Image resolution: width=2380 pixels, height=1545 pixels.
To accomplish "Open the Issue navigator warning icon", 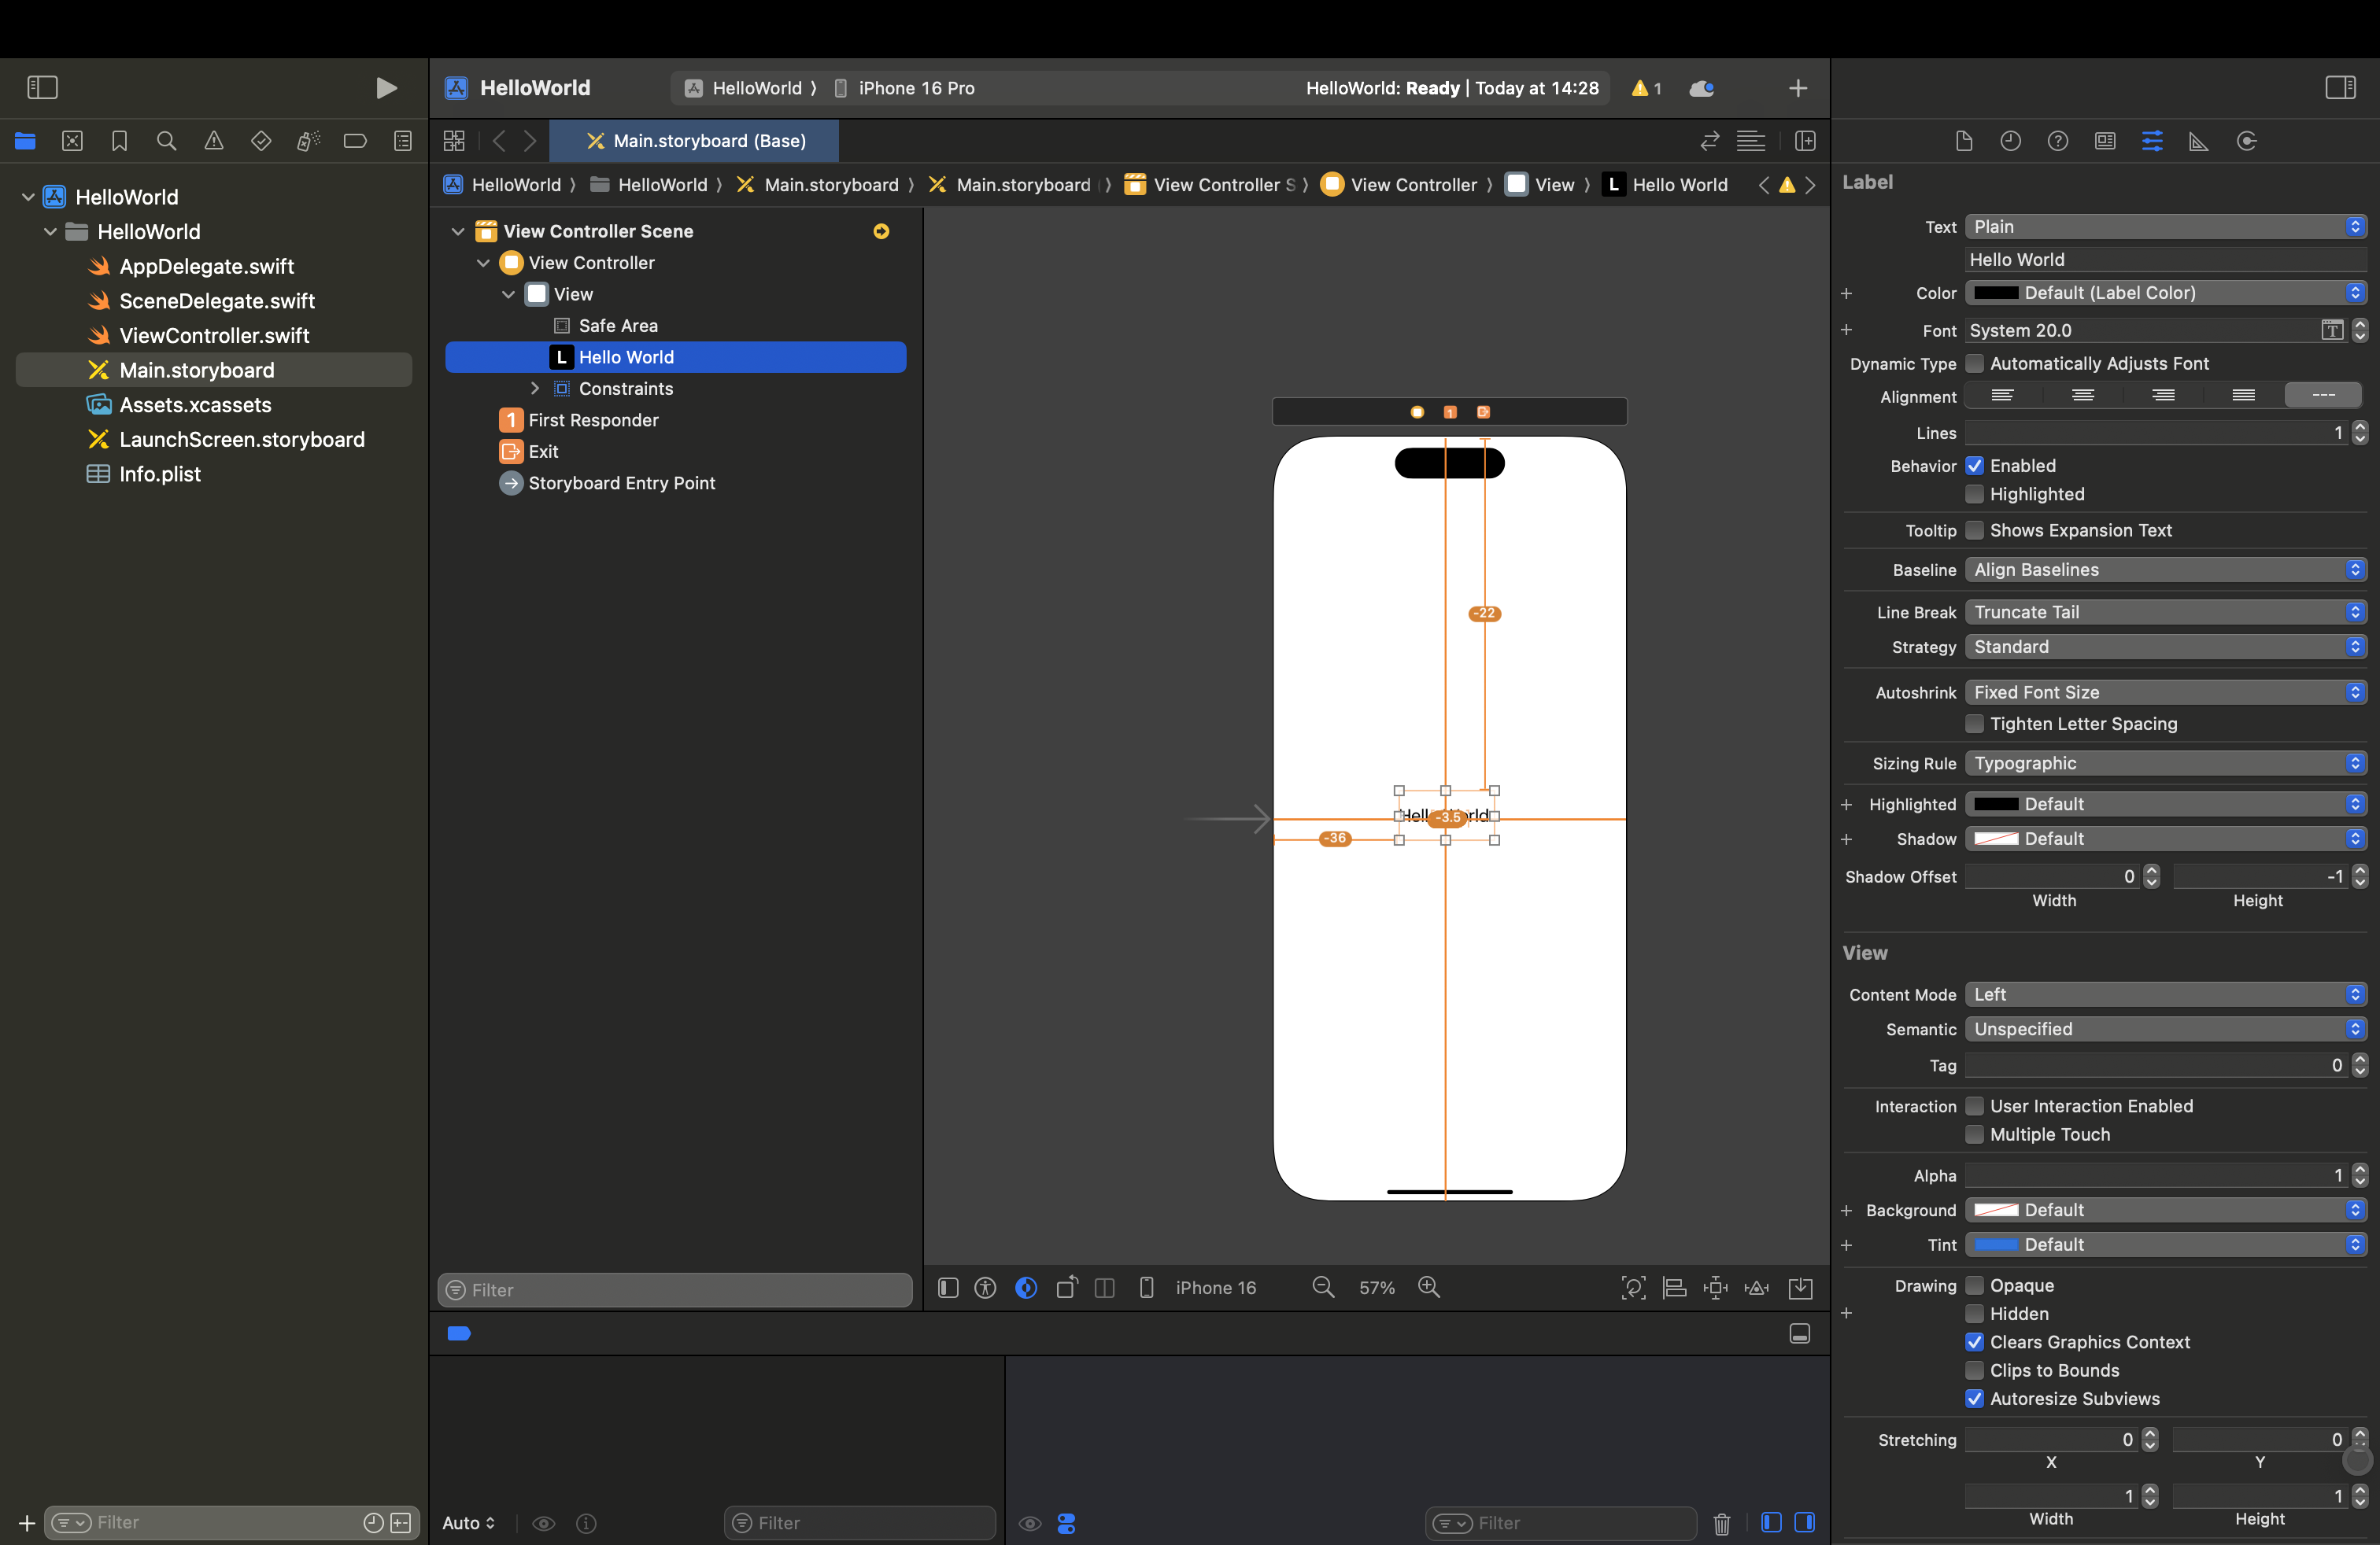I will pyautogui.click(x=213, y=141).
